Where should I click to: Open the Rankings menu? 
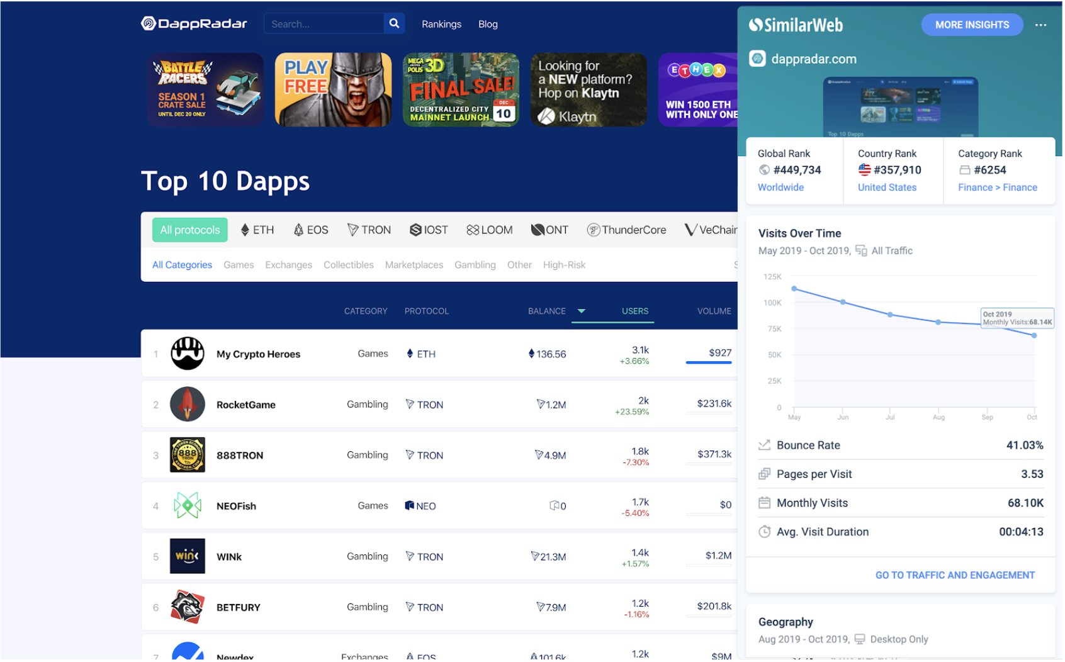click(x=441, y=24)
